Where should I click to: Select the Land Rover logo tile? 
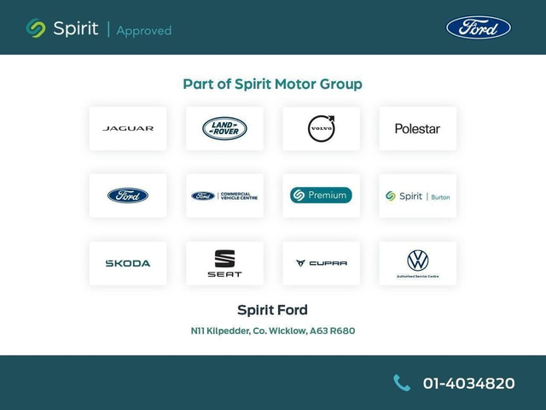(224, 128)
